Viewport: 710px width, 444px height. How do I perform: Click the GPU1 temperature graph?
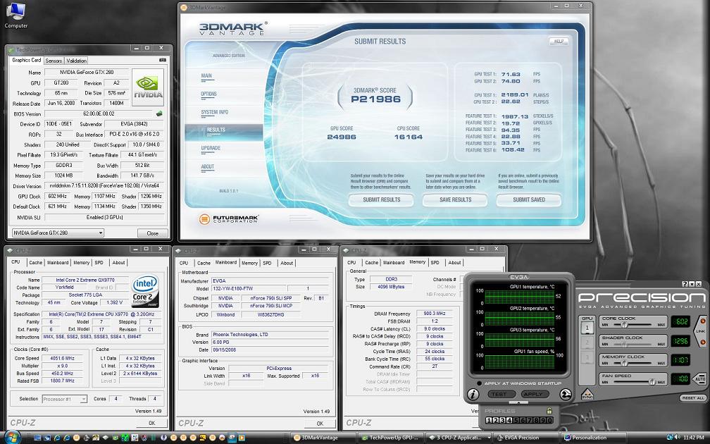520,297
